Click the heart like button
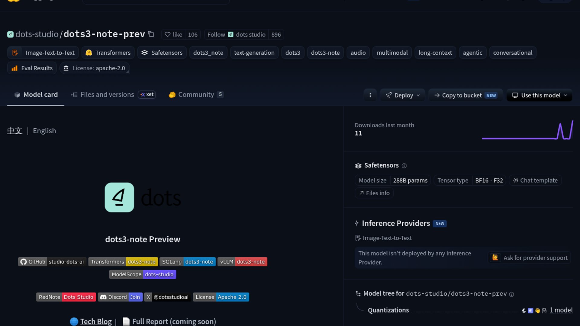The width and height of the screenshot is (580, 326). click(173, 34)
